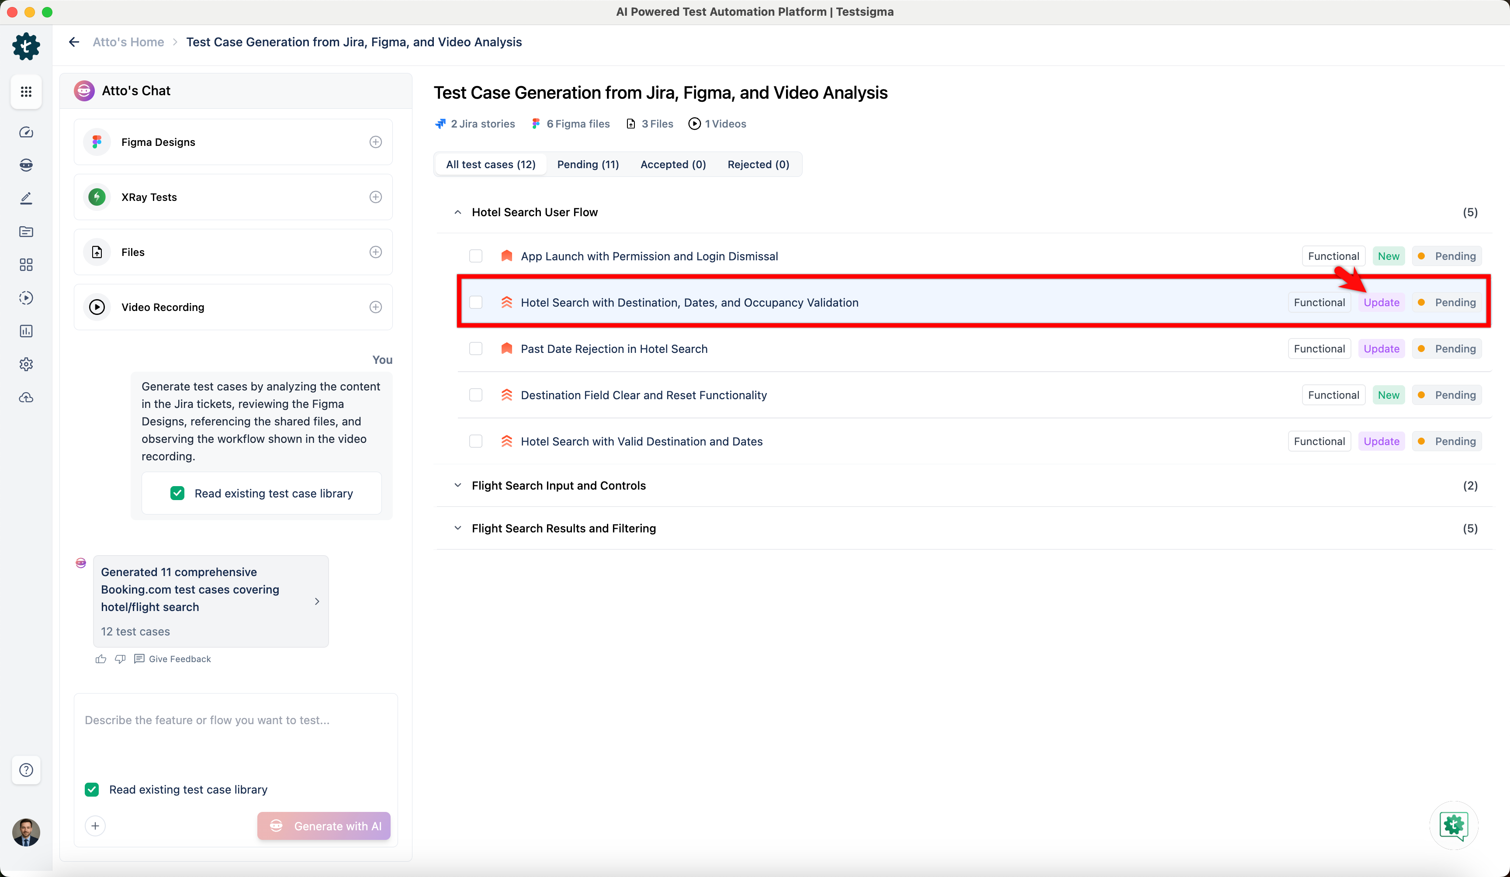
Task: Check the App Launch with Permission test case
Action: pos(476,256)
